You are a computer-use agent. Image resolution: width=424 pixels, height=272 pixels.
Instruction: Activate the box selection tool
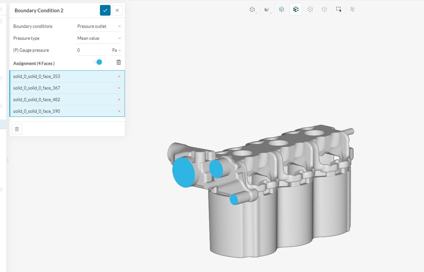click(x=338, y=10)
